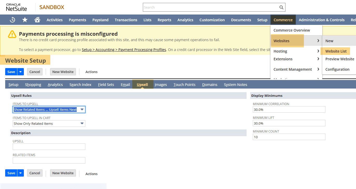Switch to the Touch Points subtab
Screen dimensions: 356x189
tap(184, 85)
